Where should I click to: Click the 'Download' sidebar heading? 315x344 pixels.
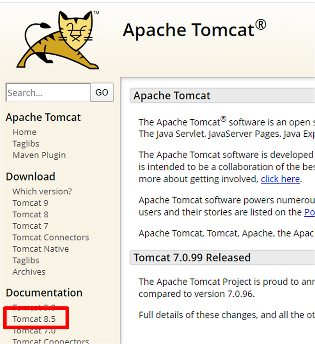click(31, 176)
